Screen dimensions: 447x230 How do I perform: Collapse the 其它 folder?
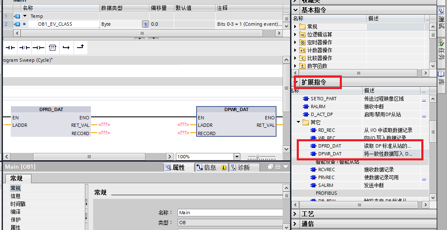coord(298,122)
